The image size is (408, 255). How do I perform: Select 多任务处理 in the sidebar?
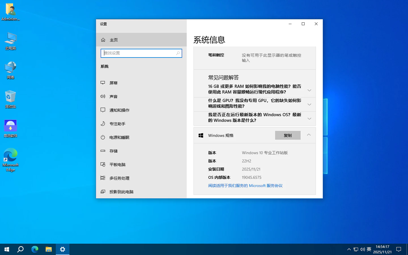(119, 178)
